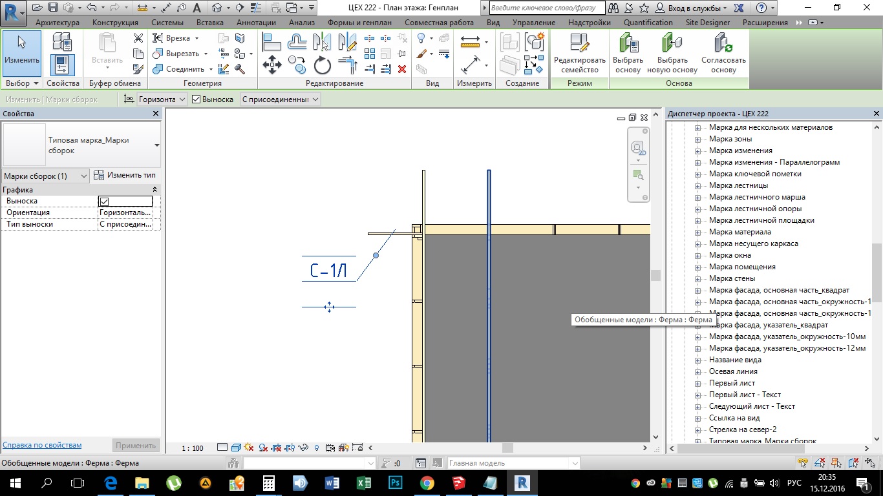Image resolution: width=883 pixels, height=496 pixels.
Task: Click the Align tool icon
Action: pos(272,42)
